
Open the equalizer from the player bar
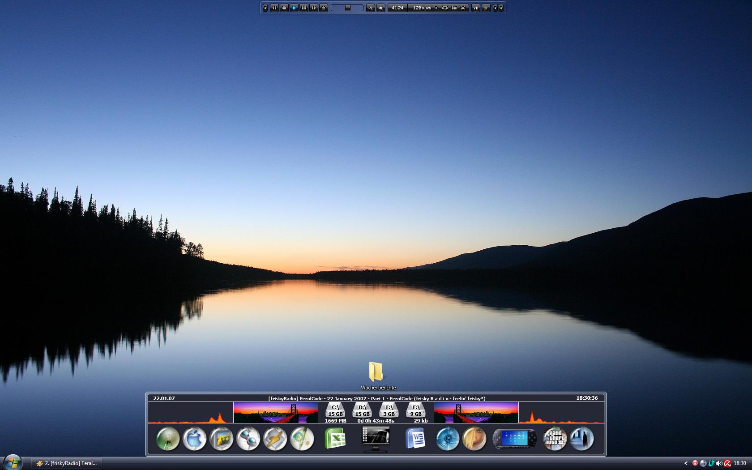coord(454,8)
